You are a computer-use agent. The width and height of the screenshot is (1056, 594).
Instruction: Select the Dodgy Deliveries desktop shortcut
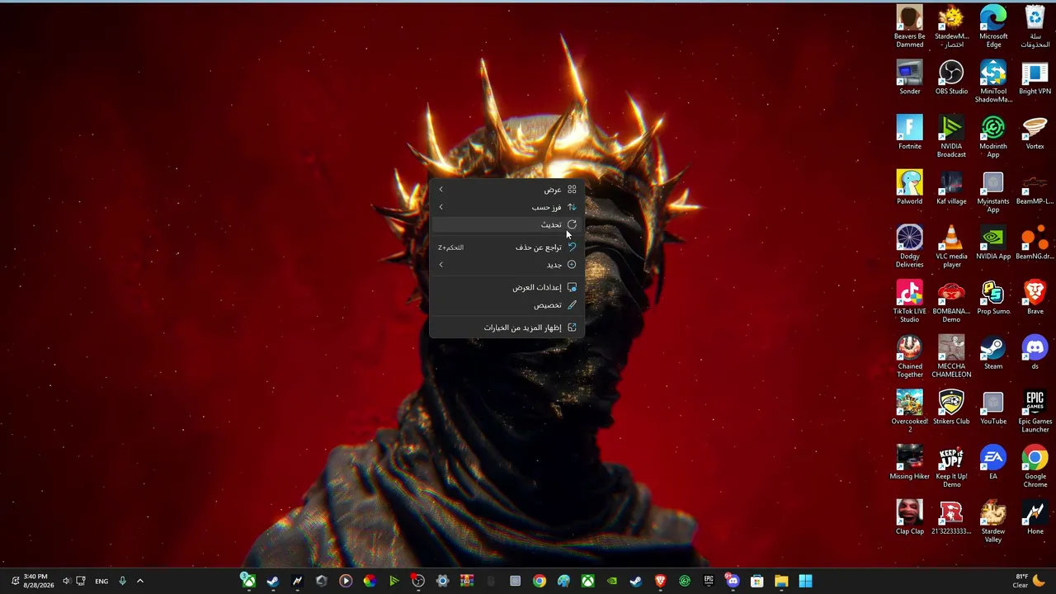pyautogui.click(x=910, y=246)
